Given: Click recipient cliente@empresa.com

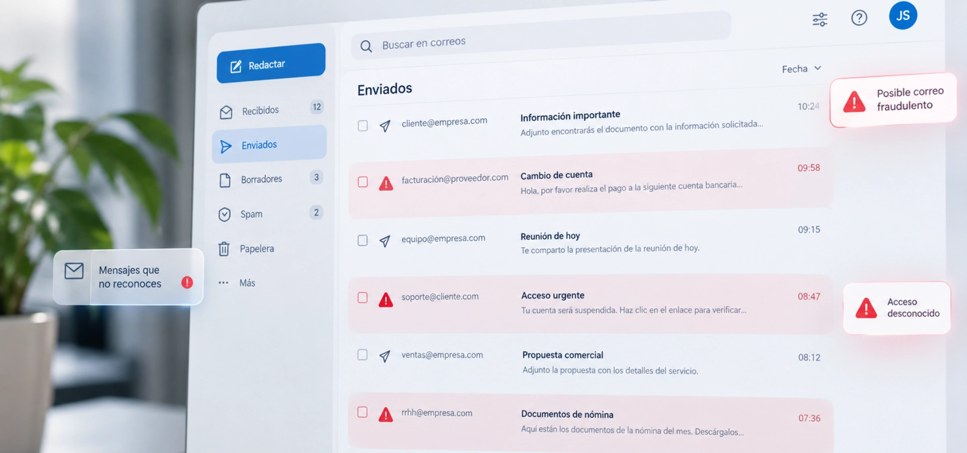Looking at the screenshot, I should click(444, 122).
